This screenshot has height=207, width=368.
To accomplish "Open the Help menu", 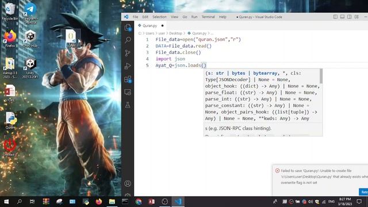I will click(x=223, y=17).
